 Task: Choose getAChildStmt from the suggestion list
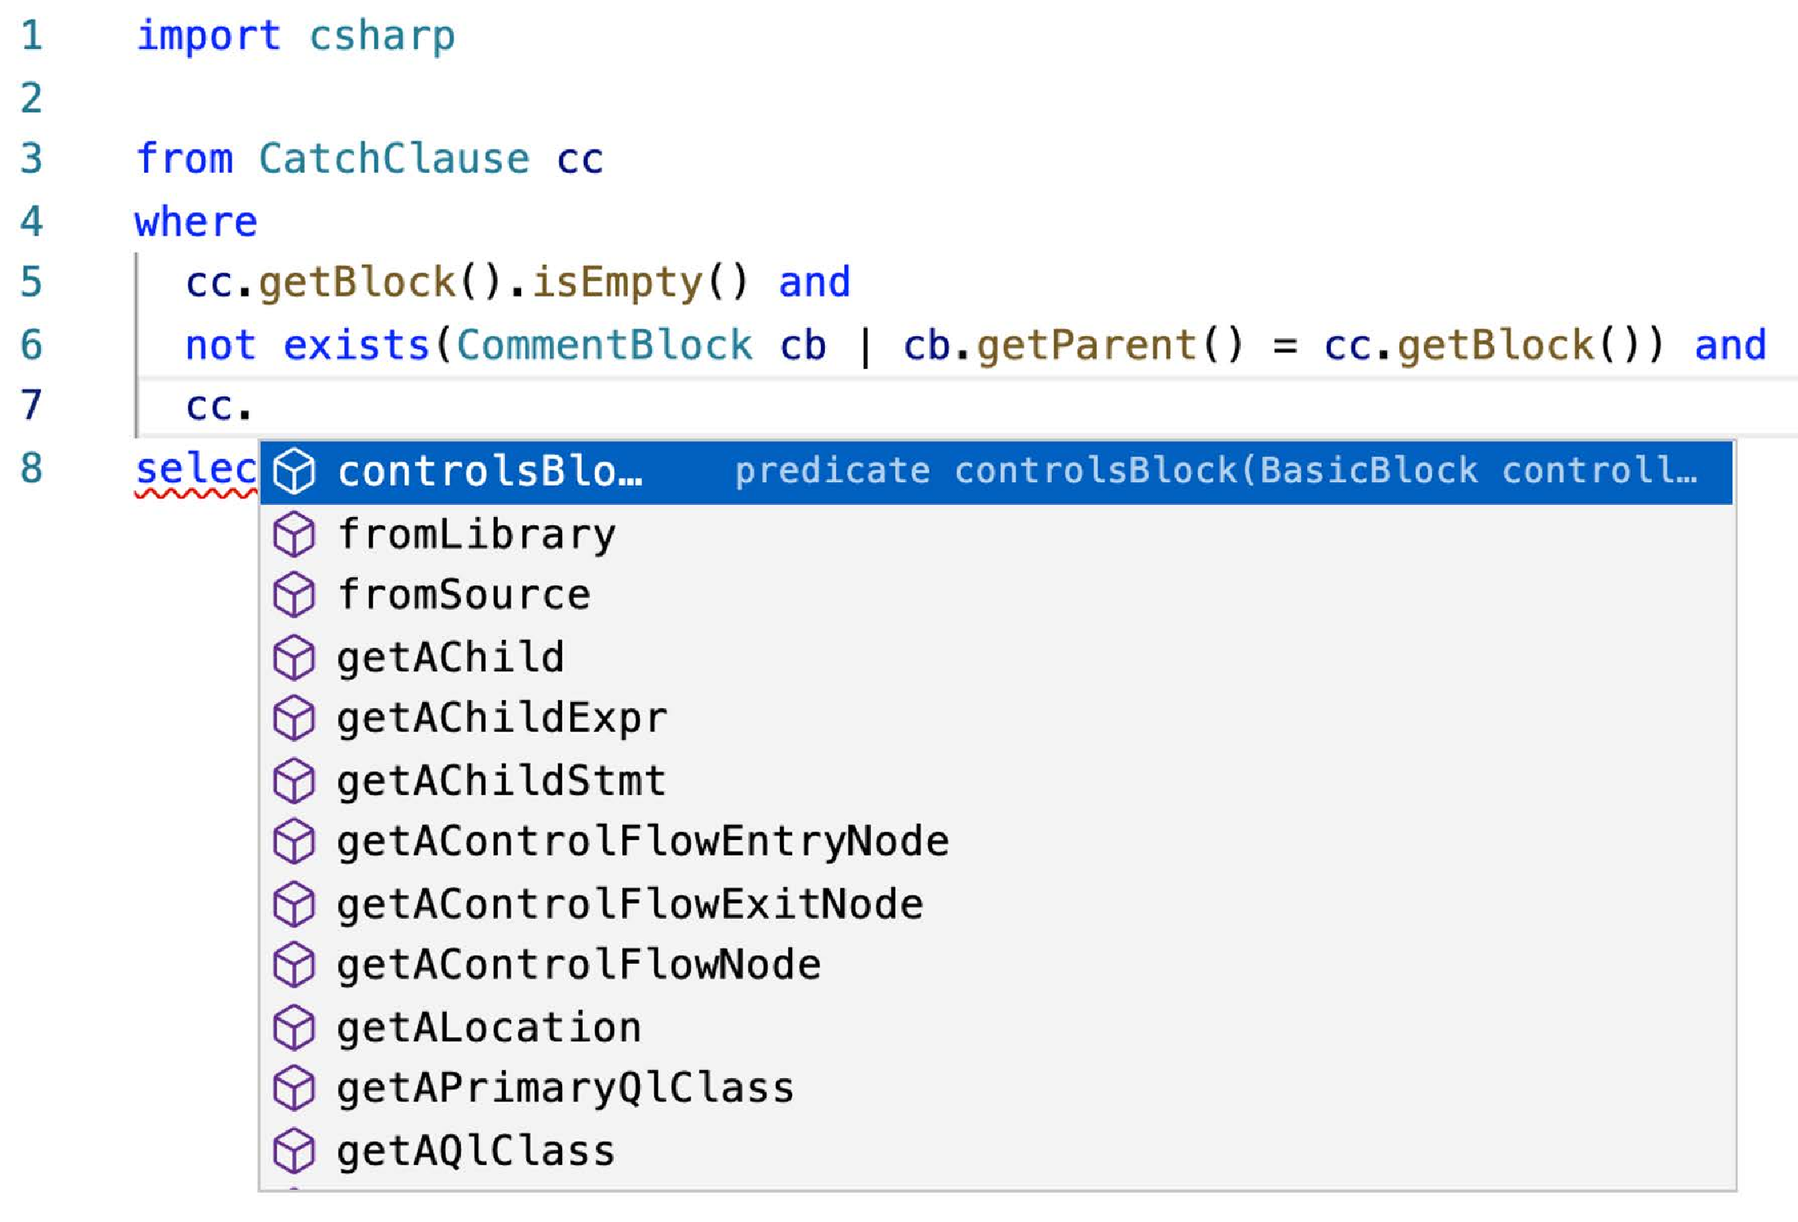(996, 781)
